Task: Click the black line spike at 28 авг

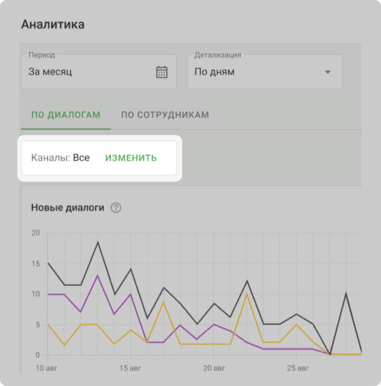Action: click(346, 294)
